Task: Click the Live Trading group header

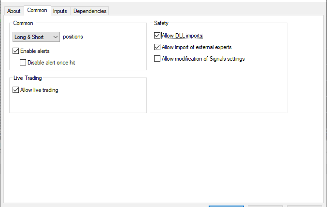Action: [x=27, y=78]
